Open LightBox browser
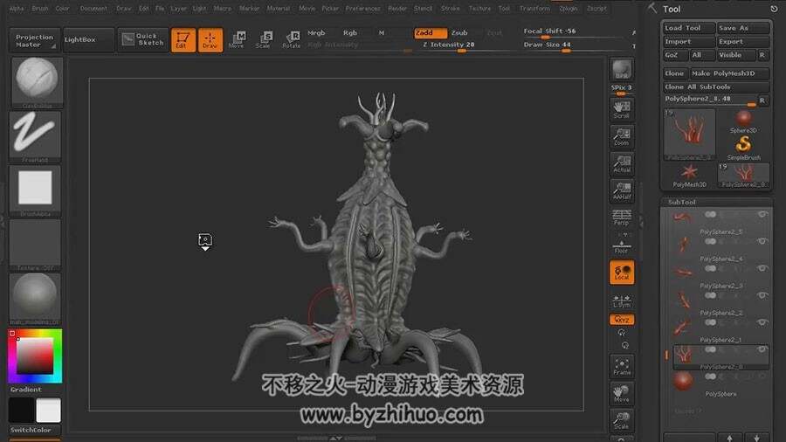This screenshot has width=786, height=442. pos(87,40)
